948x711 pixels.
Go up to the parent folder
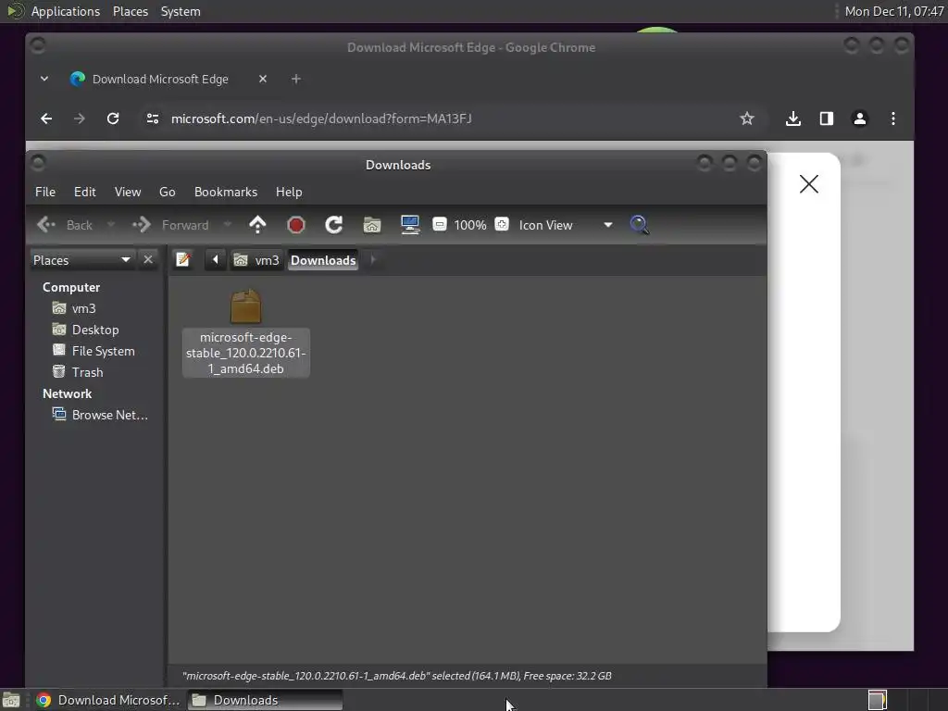[257, 225]
